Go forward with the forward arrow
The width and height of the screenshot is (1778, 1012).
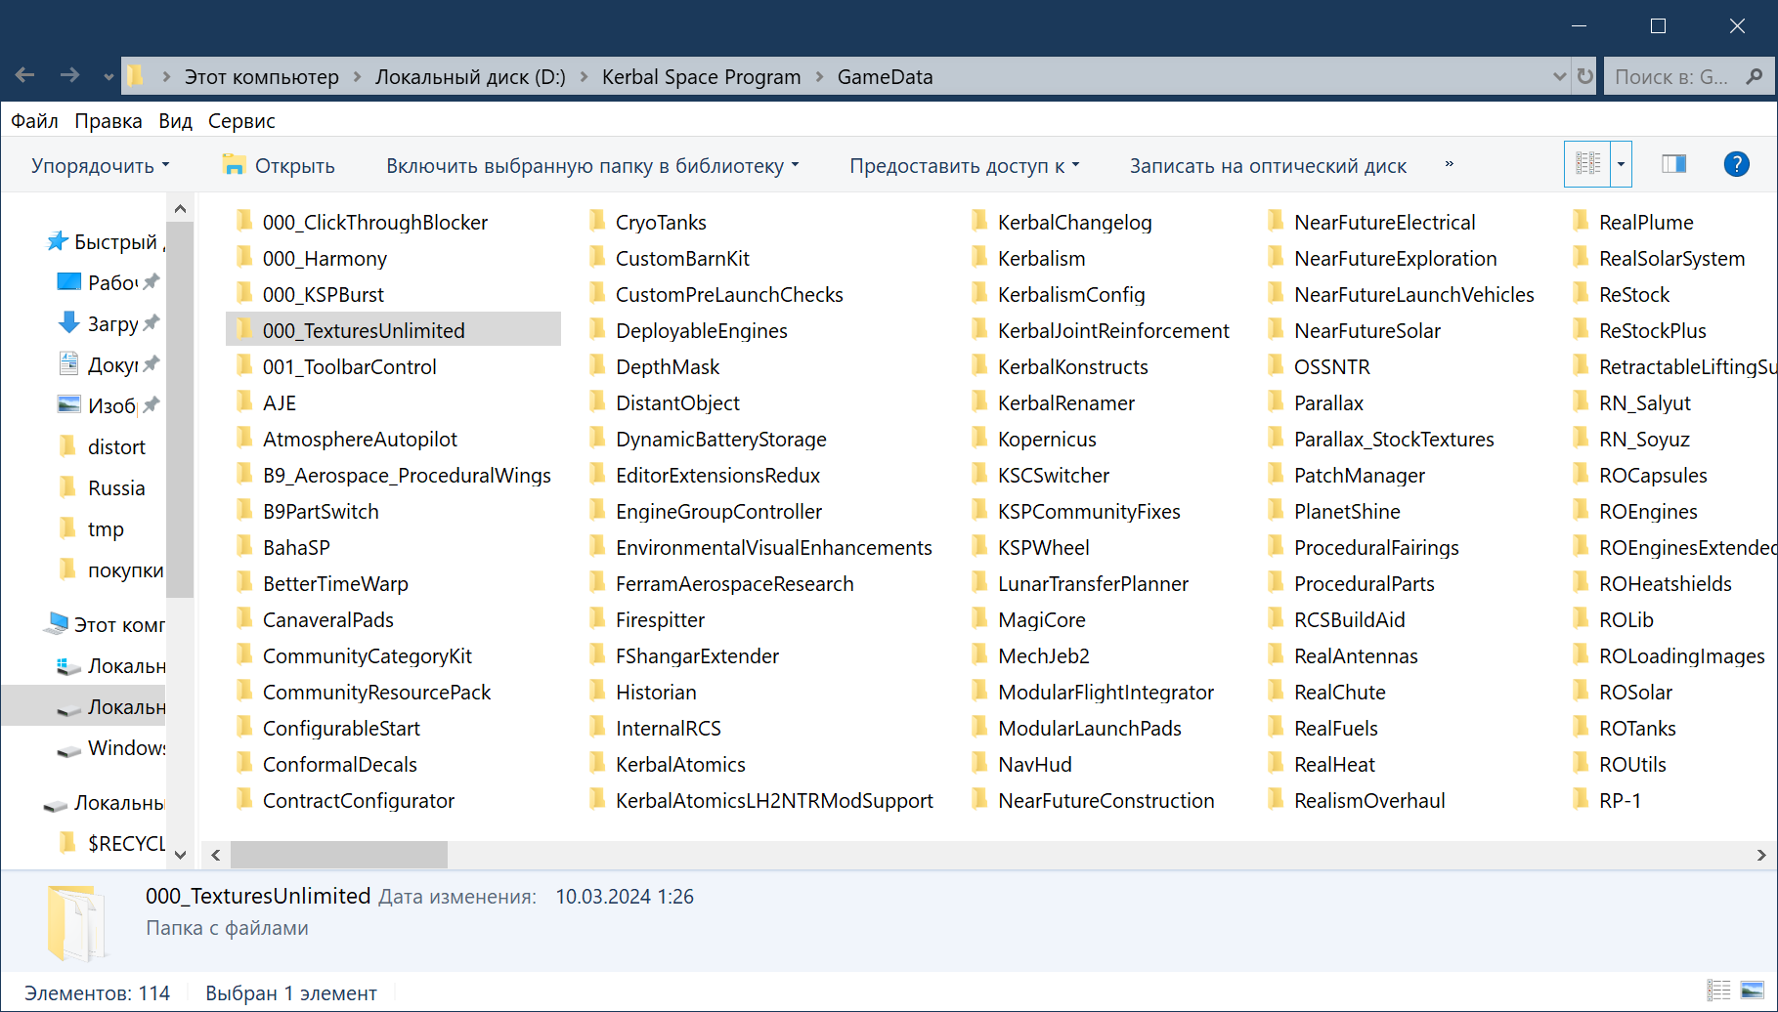click(x=69, y=75)
